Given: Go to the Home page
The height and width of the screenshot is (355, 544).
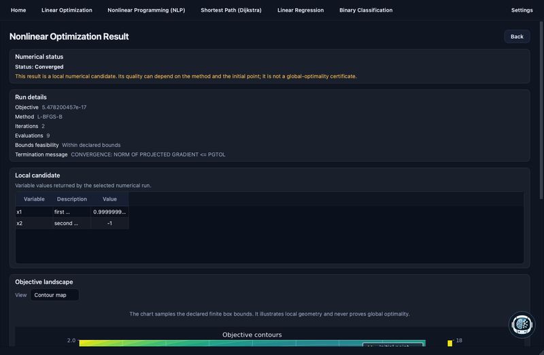Looking at the screenshot, I should pyautogui.click(x=18, y=10).
